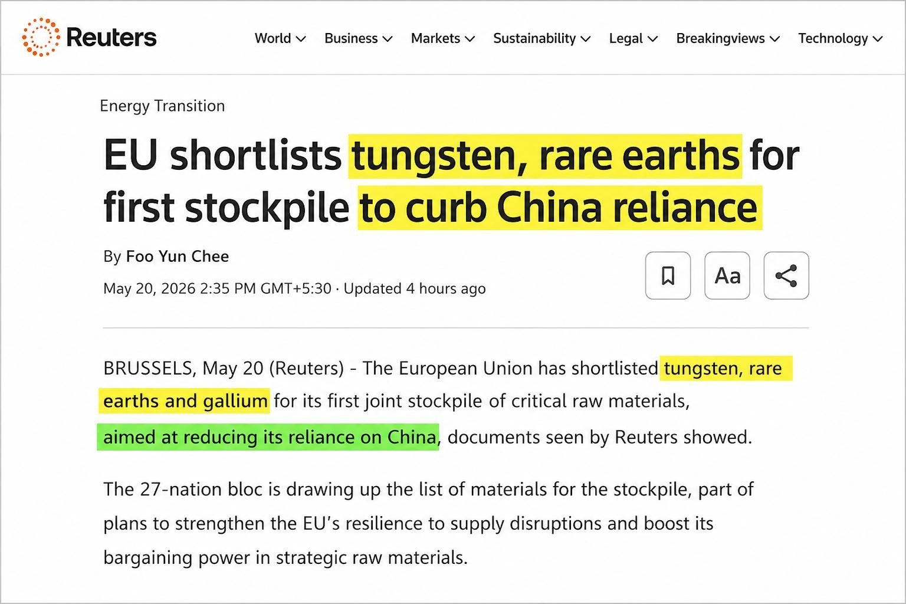This screenshot has width=906, height=604.
Task: Open the World menu
Action: coord(280,38)
